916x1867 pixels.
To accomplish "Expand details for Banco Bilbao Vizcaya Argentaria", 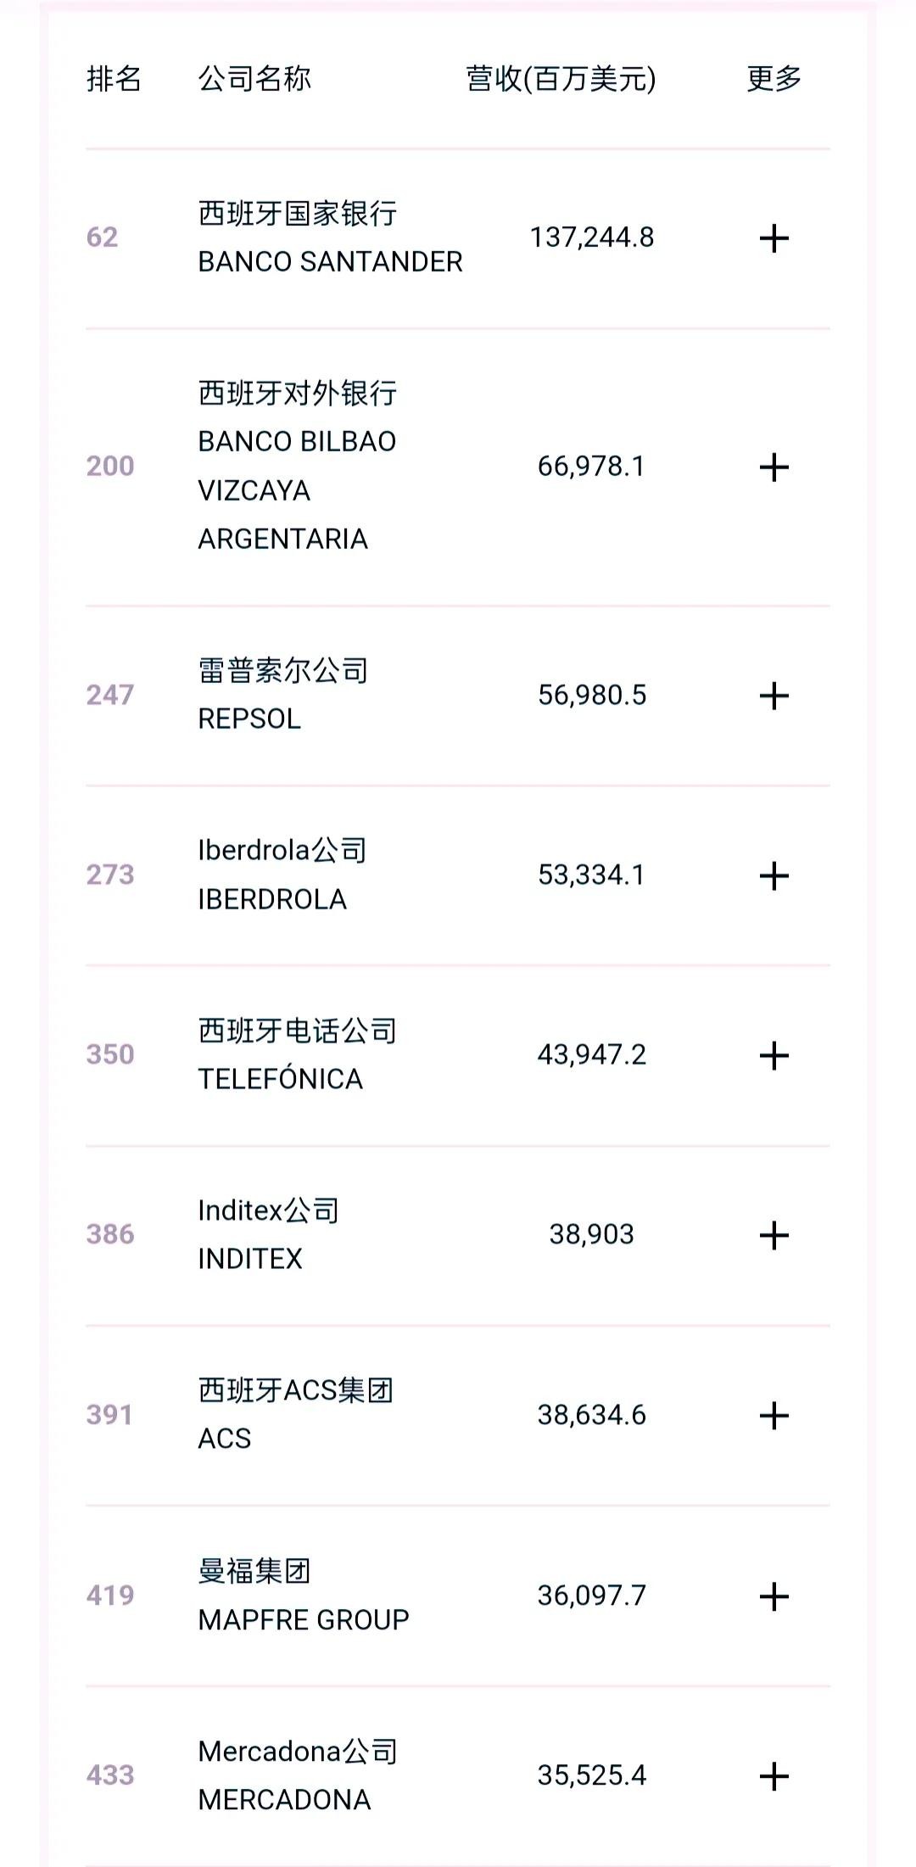I will pyautogui.click(x=774, y=467).
